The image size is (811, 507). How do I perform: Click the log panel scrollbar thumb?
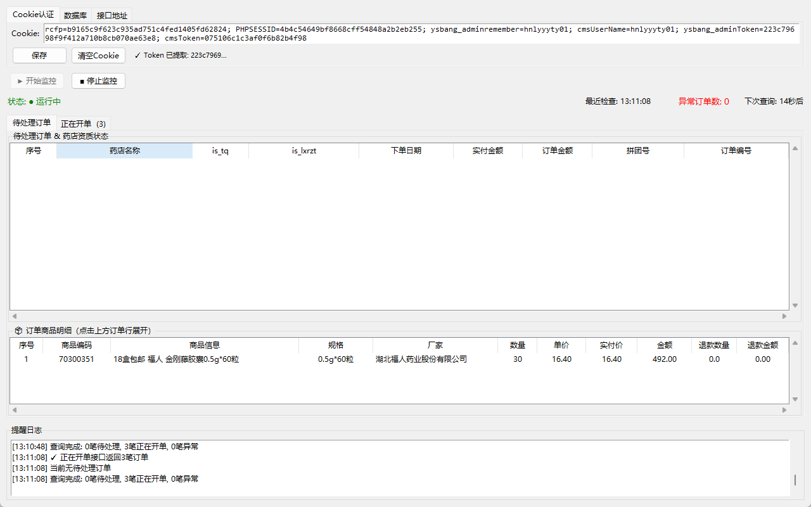pos(795,480)
